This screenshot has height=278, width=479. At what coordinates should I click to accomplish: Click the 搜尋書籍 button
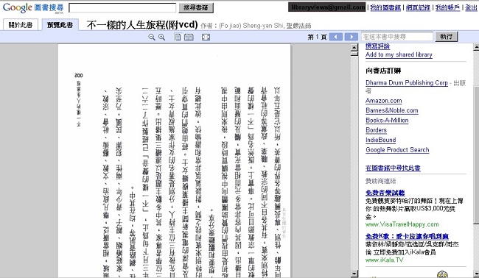tap(196, 7)
